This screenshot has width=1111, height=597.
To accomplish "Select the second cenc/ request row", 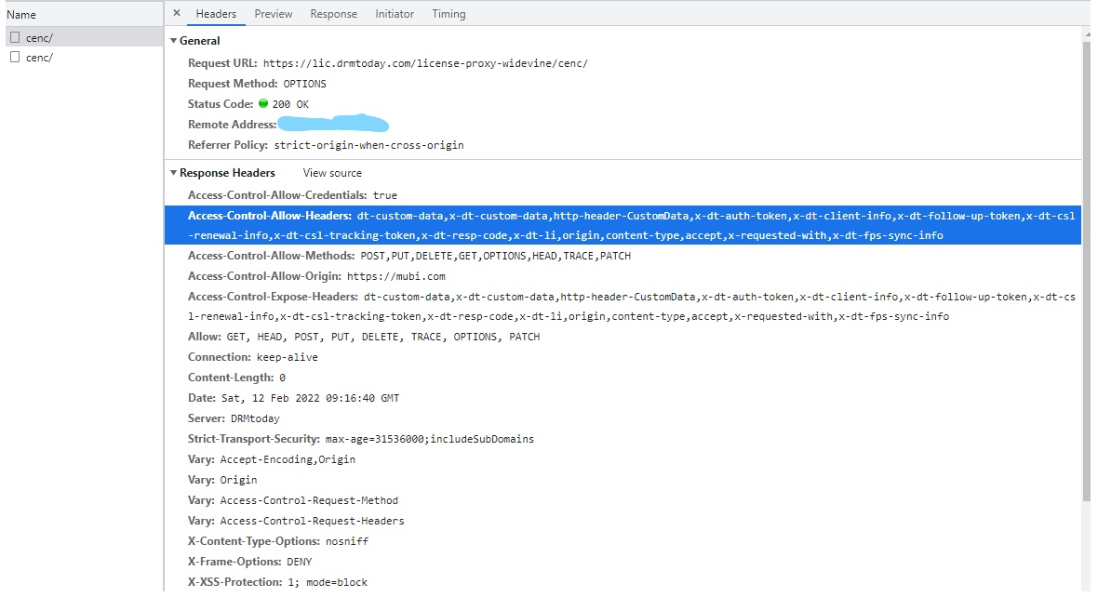I will point(85,58).
